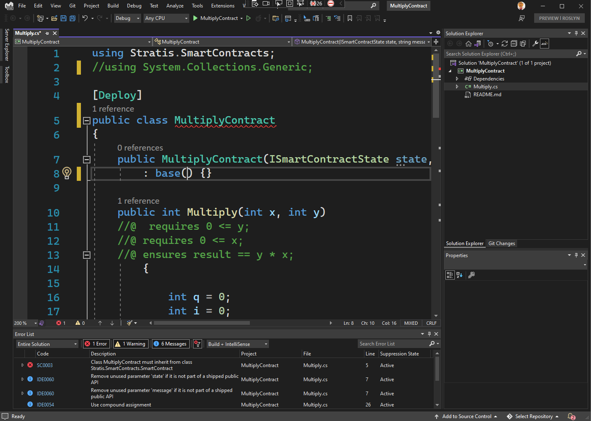
Task: Click the Save All icon
Action: point(73,18)
